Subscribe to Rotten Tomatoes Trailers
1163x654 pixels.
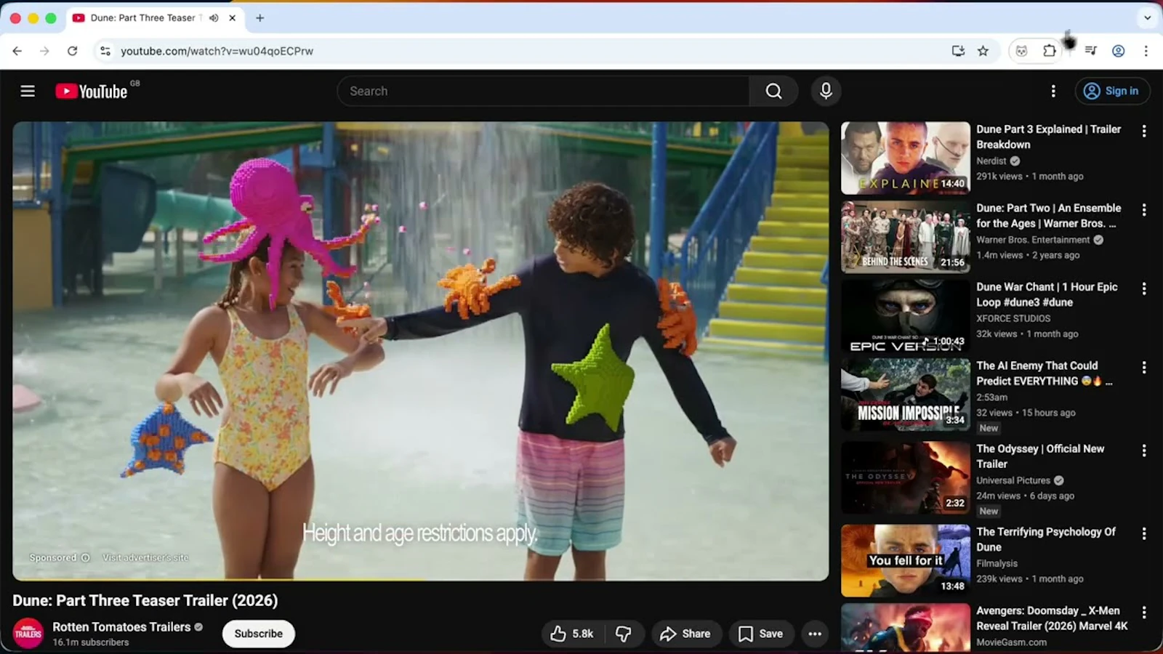coord(258,634)
